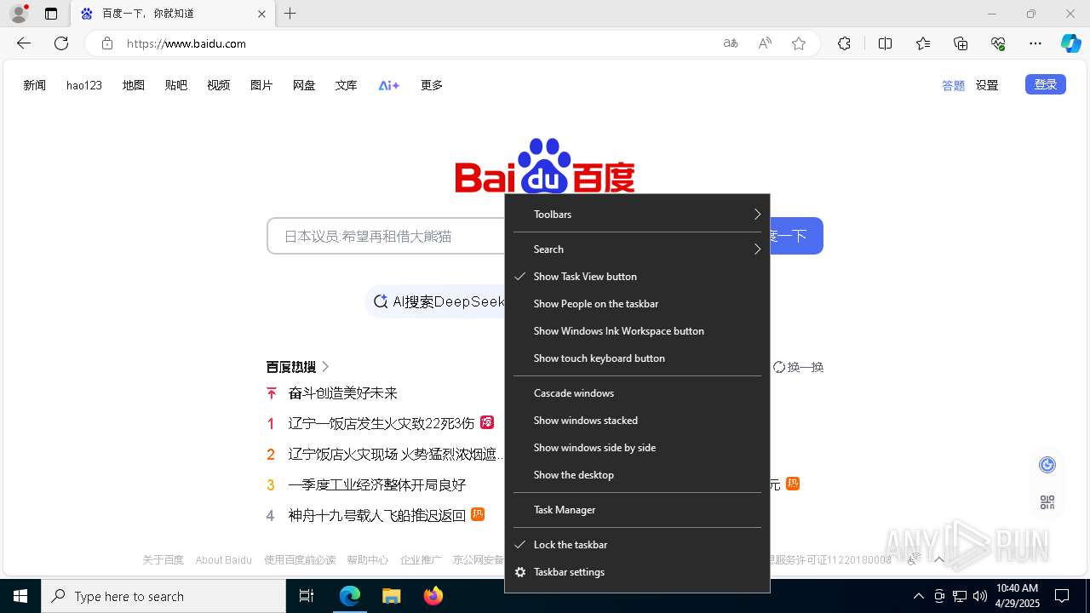Refresh hot topics with 换一换
This screenshot has width=1090, height=613.
pyautogui.click(x=798, y=367)
